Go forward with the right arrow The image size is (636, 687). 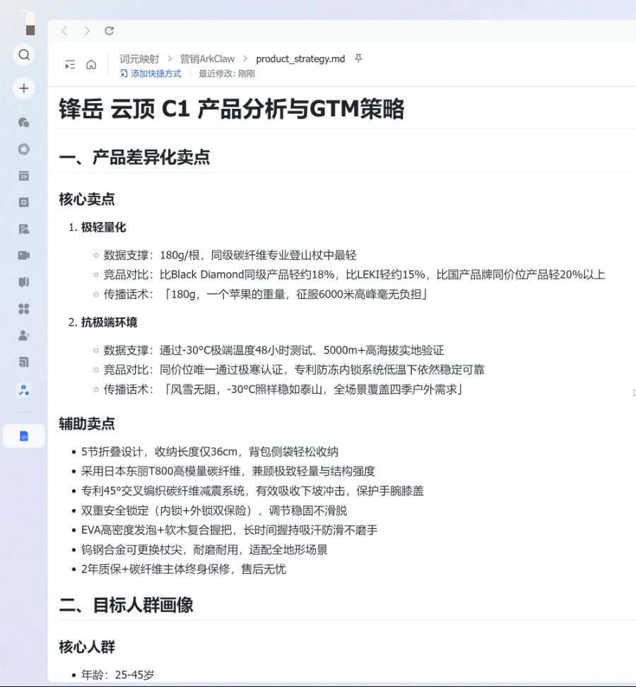click(x=87, y=30)
